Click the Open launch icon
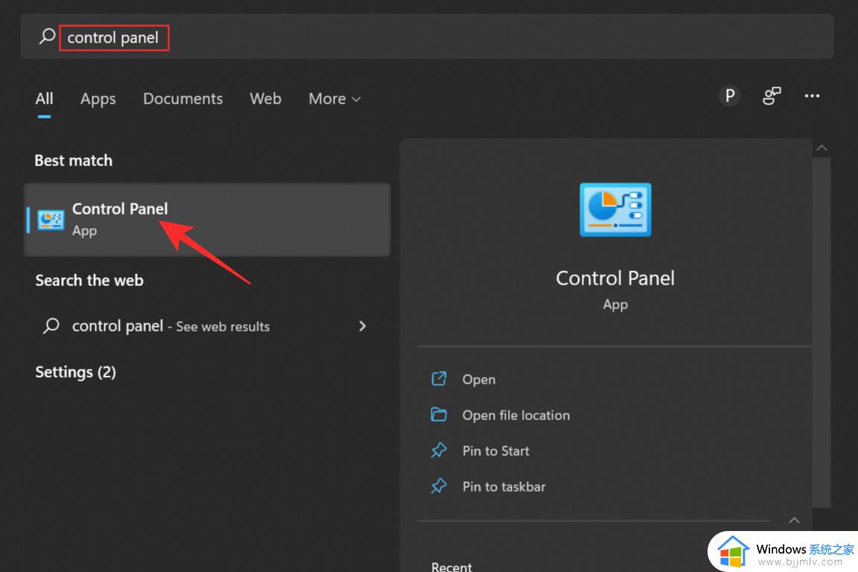 439,379
